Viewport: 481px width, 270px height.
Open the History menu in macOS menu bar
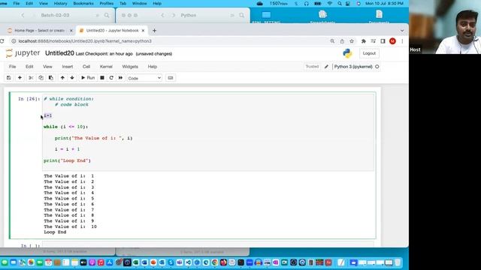[60, 3]
